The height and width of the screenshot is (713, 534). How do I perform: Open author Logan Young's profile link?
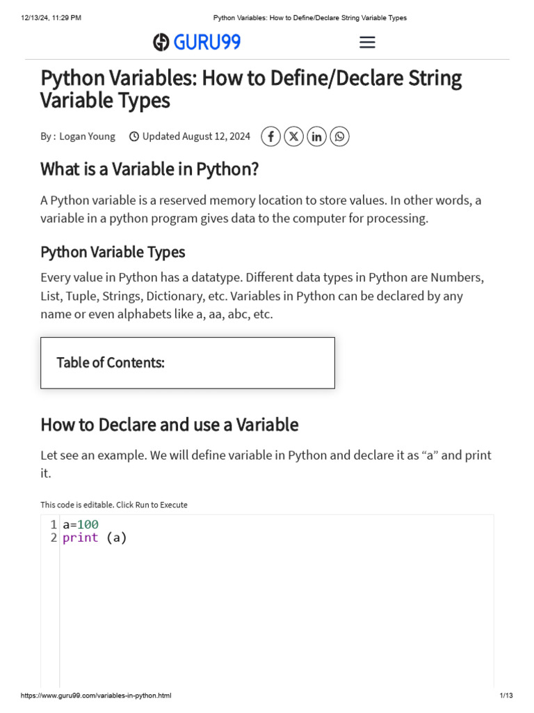pos(87,136)
